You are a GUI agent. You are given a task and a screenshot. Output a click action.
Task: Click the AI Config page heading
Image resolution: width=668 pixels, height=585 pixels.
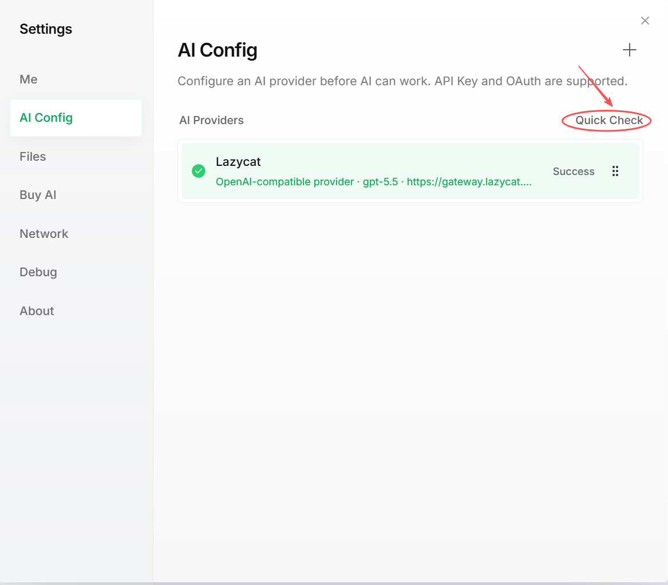(x=218, y=50)
